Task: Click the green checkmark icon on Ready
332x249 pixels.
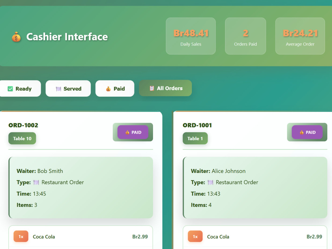Action: tap(10, 89)
